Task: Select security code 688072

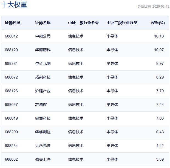Action: click(x=11, y=77)
